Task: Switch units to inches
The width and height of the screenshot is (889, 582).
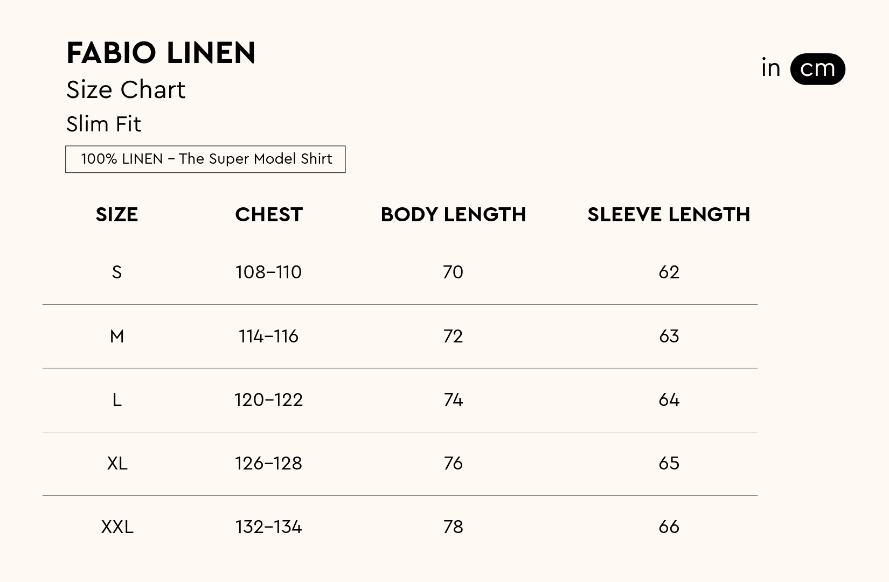Action: point(770,68)
